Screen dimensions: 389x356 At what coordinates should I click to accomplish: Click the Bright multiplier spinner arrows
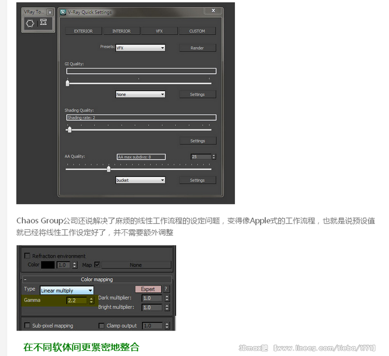point(166,307)
